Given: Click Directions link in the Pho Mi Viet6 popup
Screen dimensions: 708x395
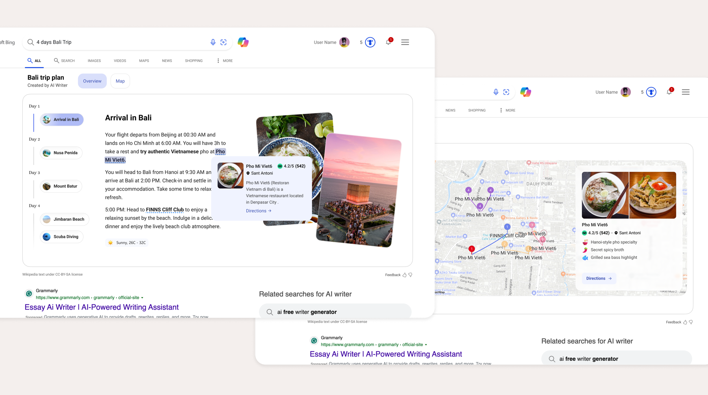Looking at the screenshot, I should click(259, 211).
